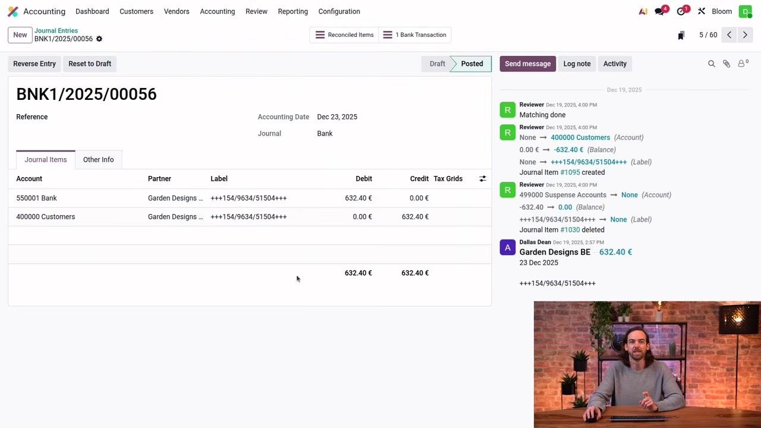761x428 pixels.
Task: Open the Customers menu
Action: [136, 11]
